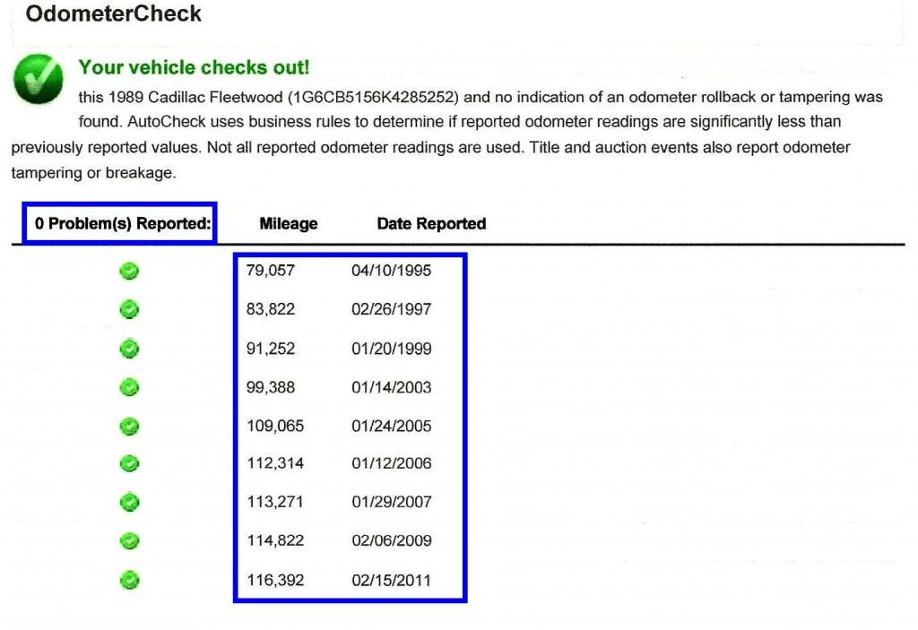Select the '0 Problem(s) Reported:' column header
Screen dimensions: 918x630
pos(124,224)
